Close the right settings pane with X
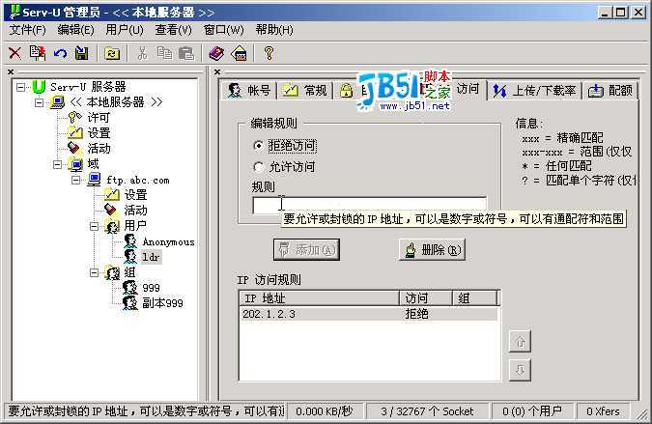 217,71
